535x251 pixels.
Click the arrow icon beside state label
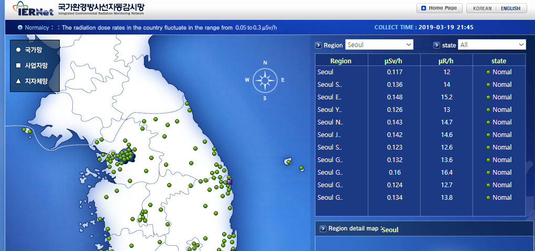(x=436, y=45)
